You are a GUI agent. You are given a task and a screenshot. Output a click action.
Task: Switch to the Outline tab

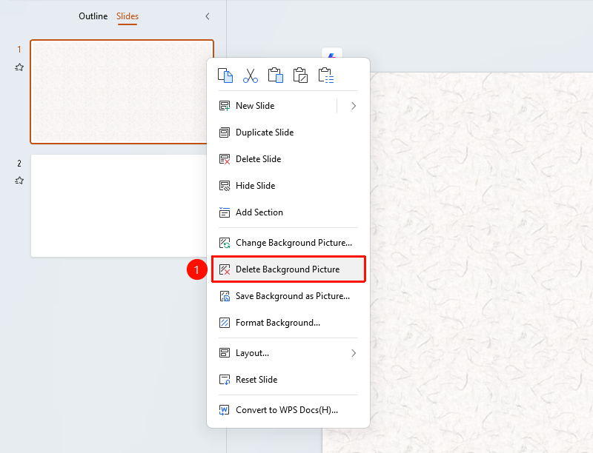pyautogui.click(x=93, y=16)
